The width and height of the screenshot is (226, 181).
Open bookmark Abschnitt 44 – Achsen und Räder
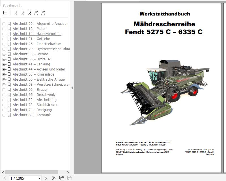coord(39,69)
